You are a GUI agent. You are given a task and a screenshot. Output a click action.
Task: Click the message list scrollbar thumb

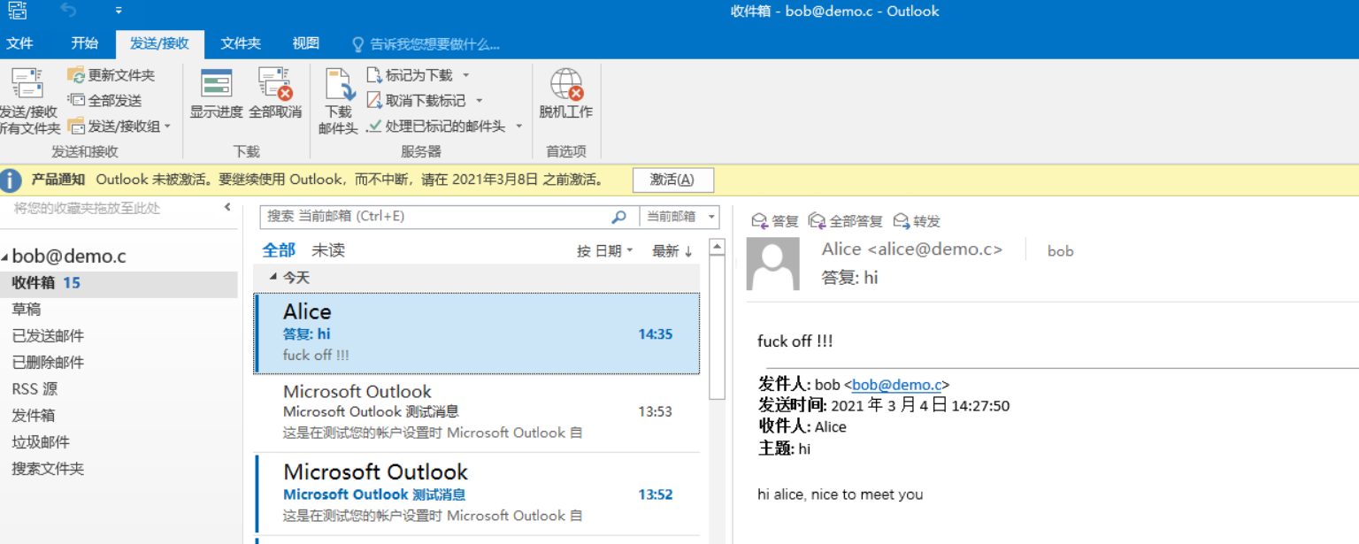tap(718, 327)
